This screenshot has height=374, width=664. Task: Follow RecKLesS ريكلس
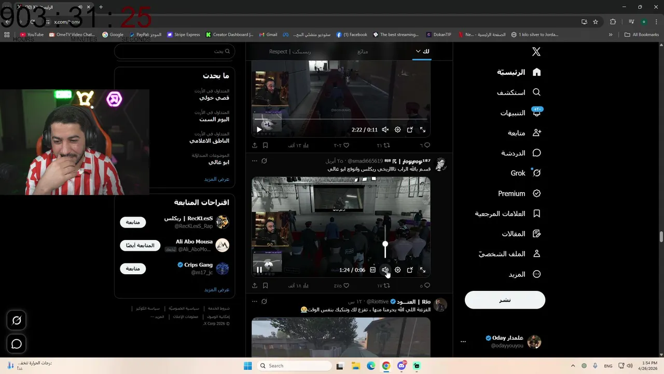[x=133, y=222]
